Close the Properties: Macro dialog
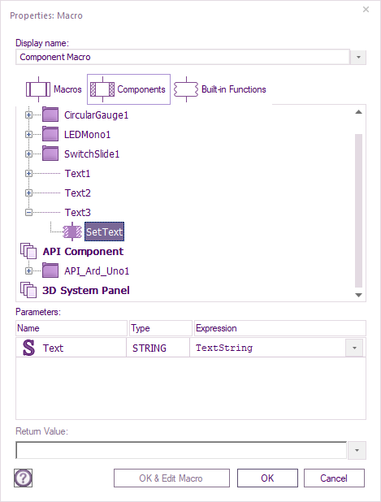Screen dimensions: 381x502 [366, 10]
